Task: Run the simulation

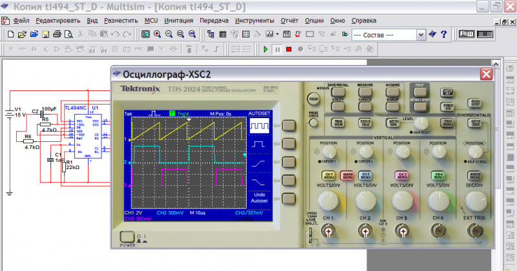Action: pos(266,50)
